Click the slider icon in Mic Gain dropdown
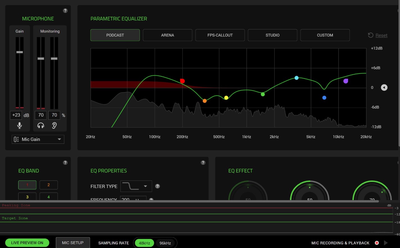Viewport: 400px width, 248px height. coord(16,139)
